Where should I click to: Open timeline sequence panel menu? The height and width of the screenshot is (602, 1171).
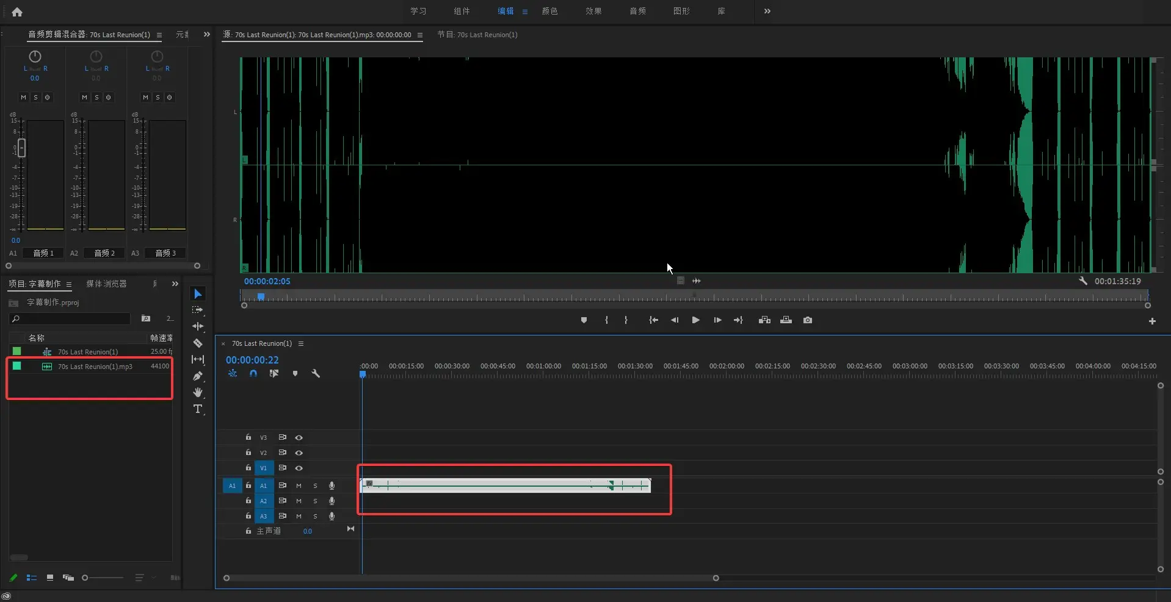coord(301,344)
